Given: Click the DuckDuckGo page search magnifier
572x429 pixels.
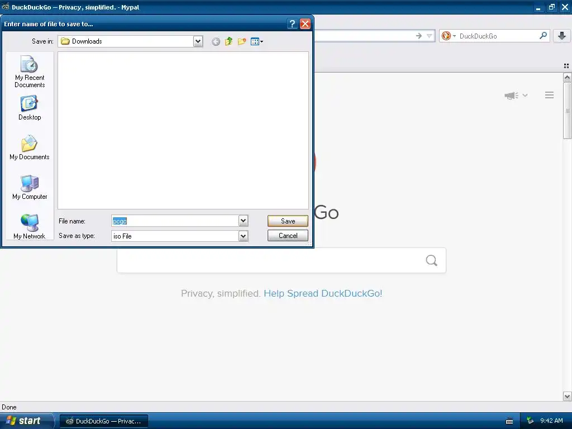Looking at the screenshot, I should pos(432,260).
